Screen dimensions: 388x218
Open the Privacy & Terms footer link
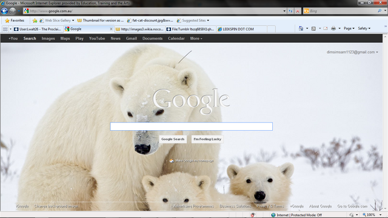tap(270, 206)
